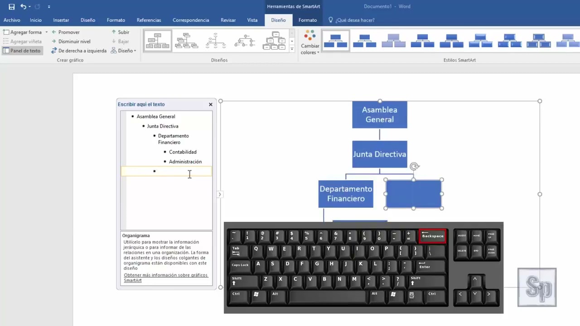Open the Revisar tab
The height and width of the screenshot is (326, 580).
[x=228, y=20]
